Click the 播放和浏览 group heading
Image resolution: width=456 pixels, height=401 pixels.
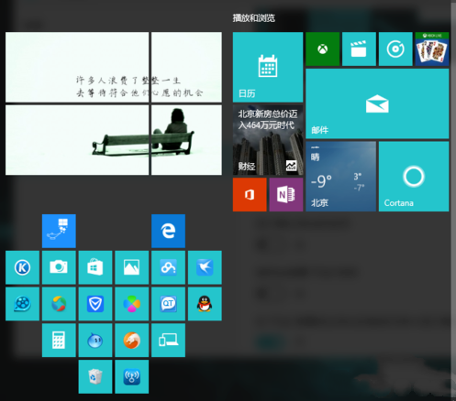point(253,18)
